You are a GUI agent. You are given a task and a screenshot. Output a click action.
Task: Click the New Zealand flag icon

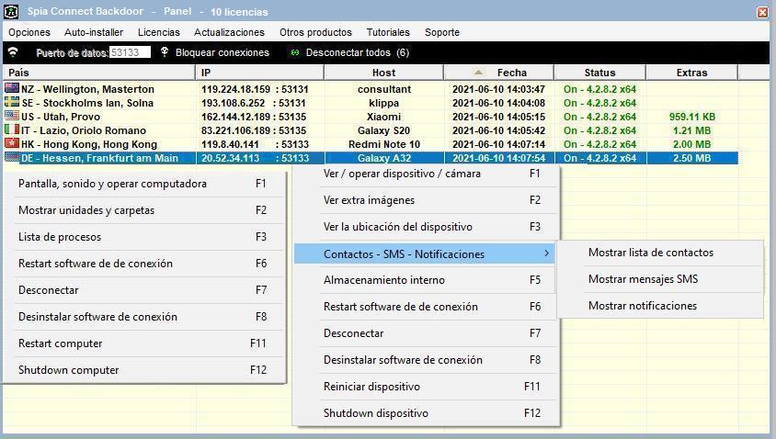[12, 88]
